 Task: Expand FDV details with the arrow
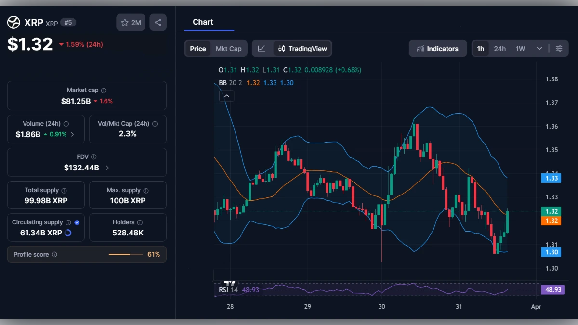pos(107,168)
